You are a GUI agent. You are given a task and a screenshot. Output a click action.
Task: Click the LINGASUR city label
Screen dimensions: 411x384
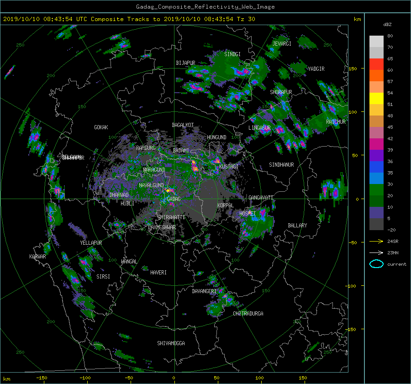pyautogui.click(x=259, y=128)
